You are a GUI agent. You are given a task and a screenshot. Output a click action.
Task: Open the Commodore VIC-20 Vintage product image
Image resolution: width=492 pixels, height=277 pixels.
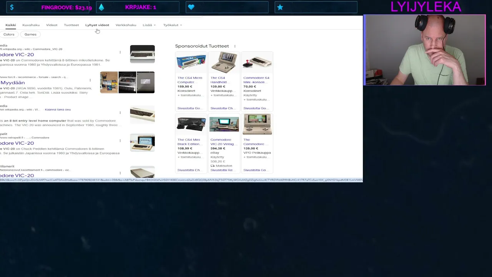click(224, 124)
